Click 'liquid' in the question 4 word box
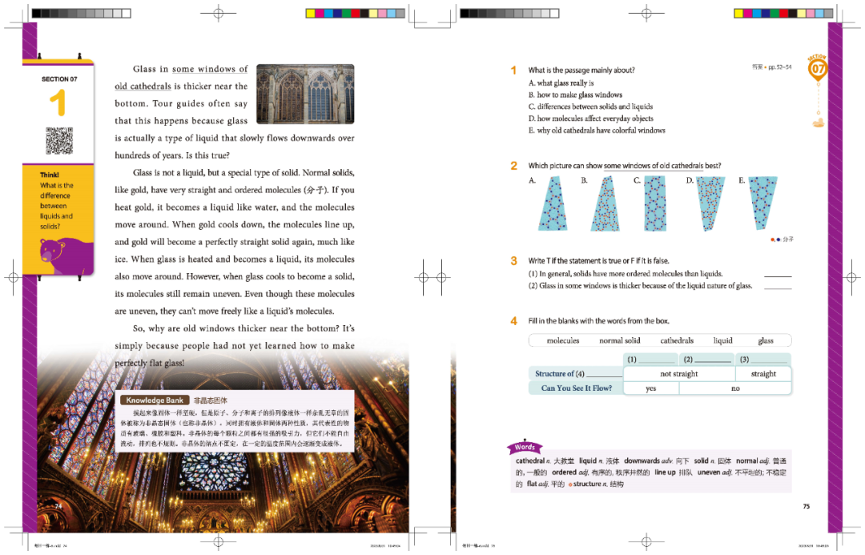The height and width of the screenshot is (555, 865). click(722, 340)
